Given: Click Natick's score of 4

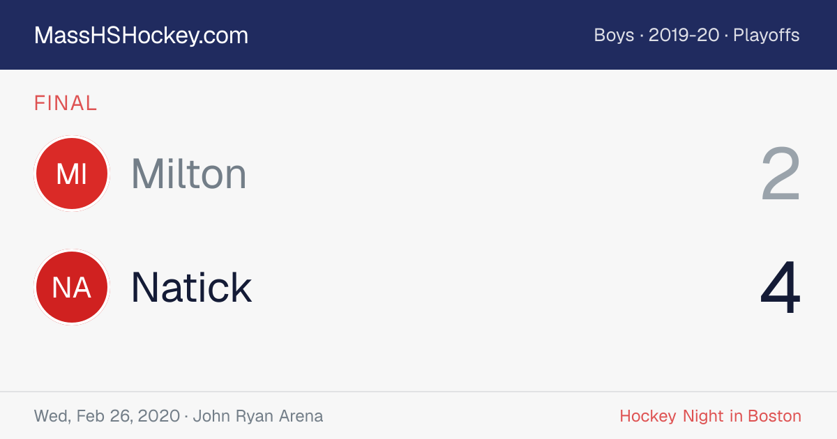Looking at the screenshot, I should (x=781, y=288).
